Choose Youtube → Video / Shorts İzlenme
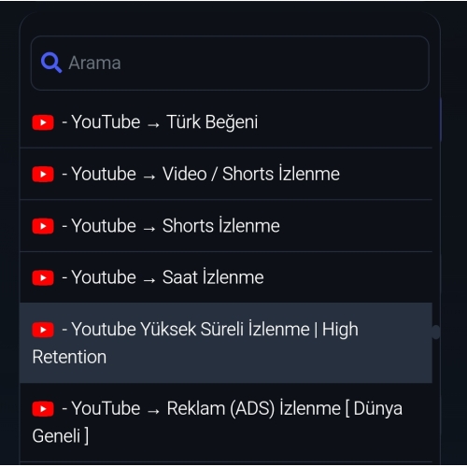 coord(226,174)
